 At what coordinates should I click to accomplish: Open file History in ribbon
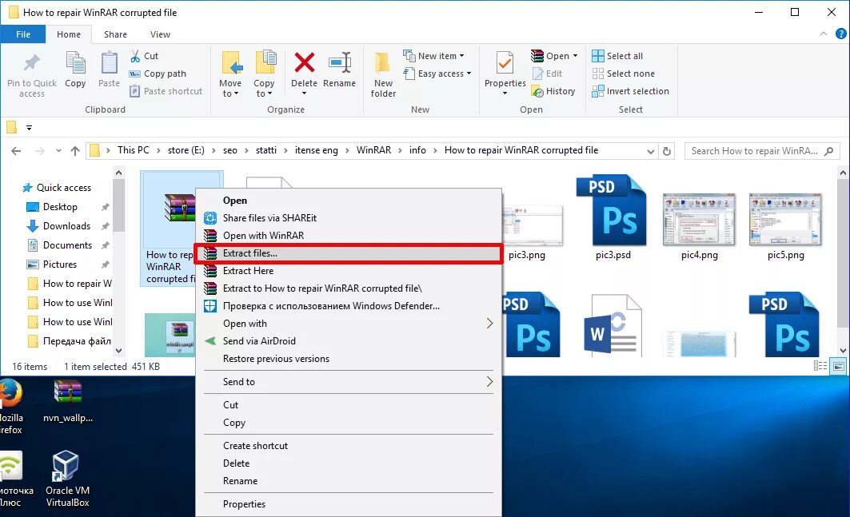[553, 91]
